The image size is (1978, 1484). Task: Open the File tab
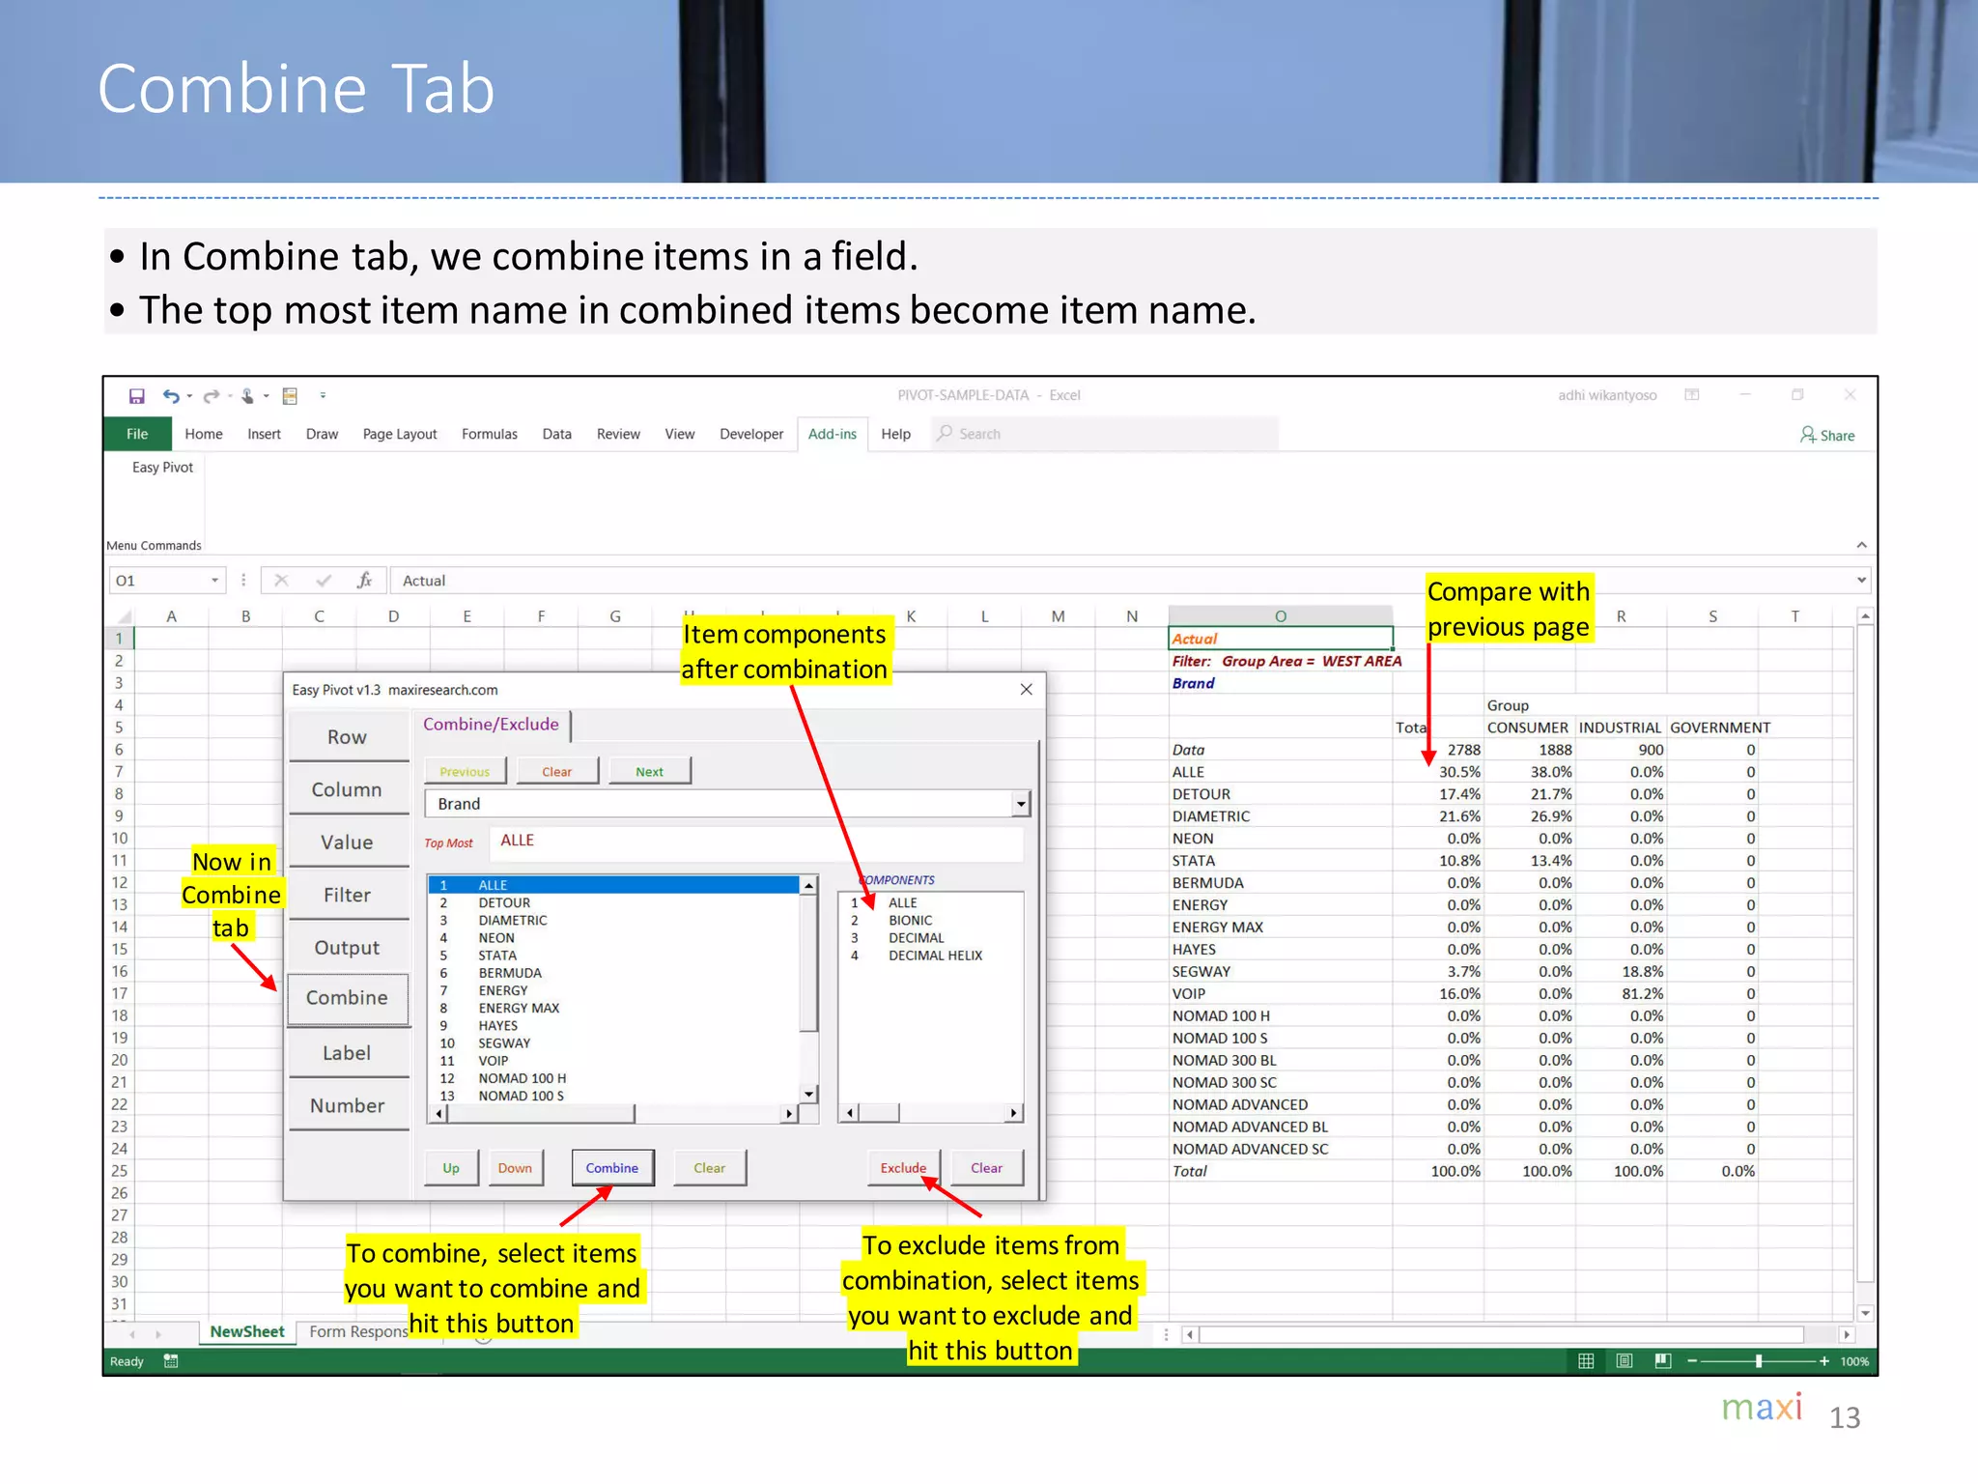(x=137, y=434)
